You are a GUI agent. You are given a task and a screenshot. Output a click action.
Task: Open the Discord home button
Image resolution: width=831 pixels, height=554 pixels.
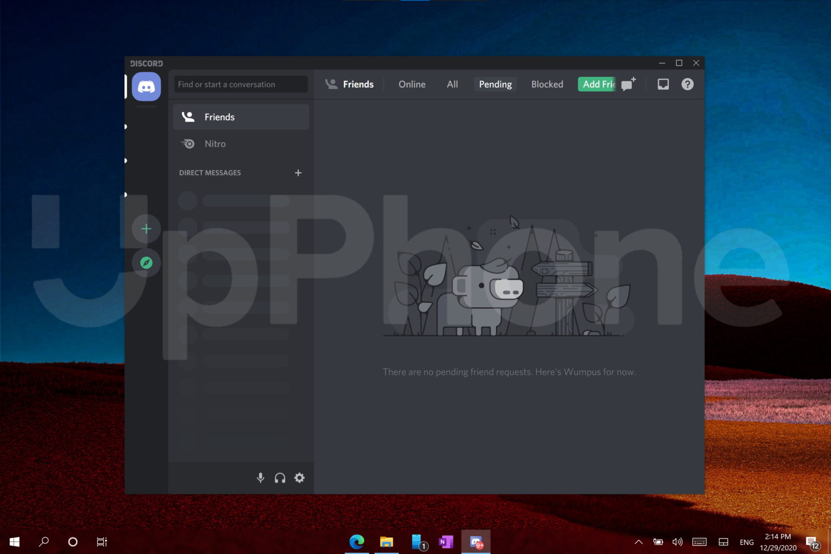click(x=146, y=87)
